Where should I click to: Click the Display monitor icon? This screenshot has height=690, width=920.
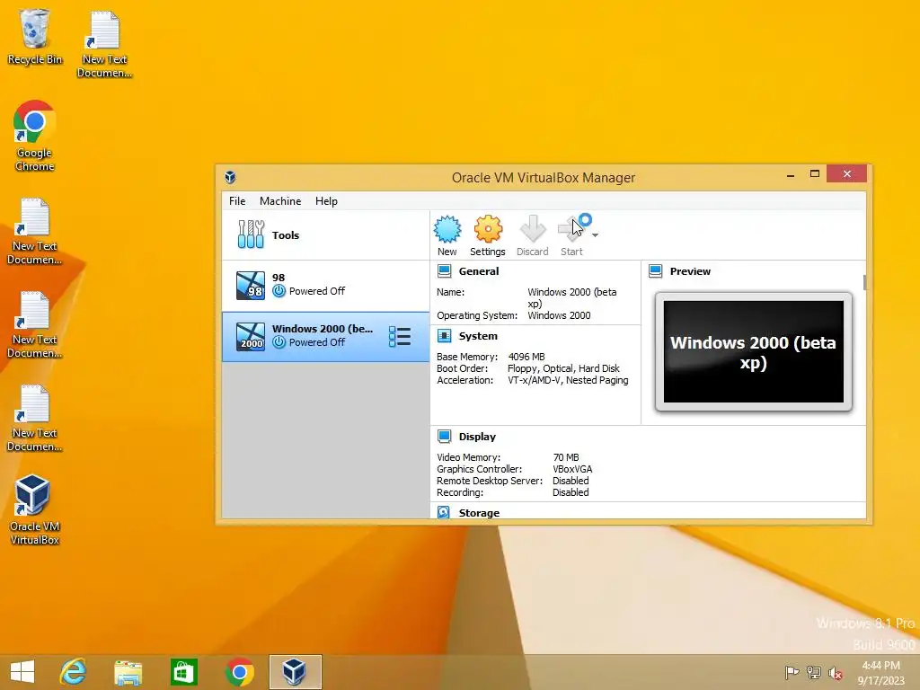pos(444,437)
